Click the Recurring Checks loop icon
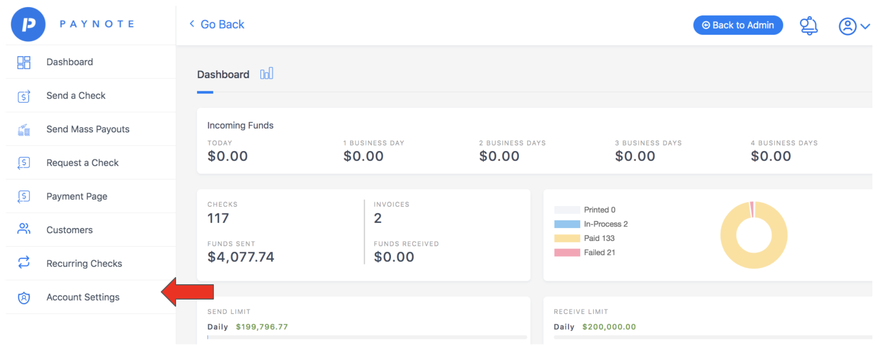Viewport: 883px width, 346px height. click(x=23, y=263)
